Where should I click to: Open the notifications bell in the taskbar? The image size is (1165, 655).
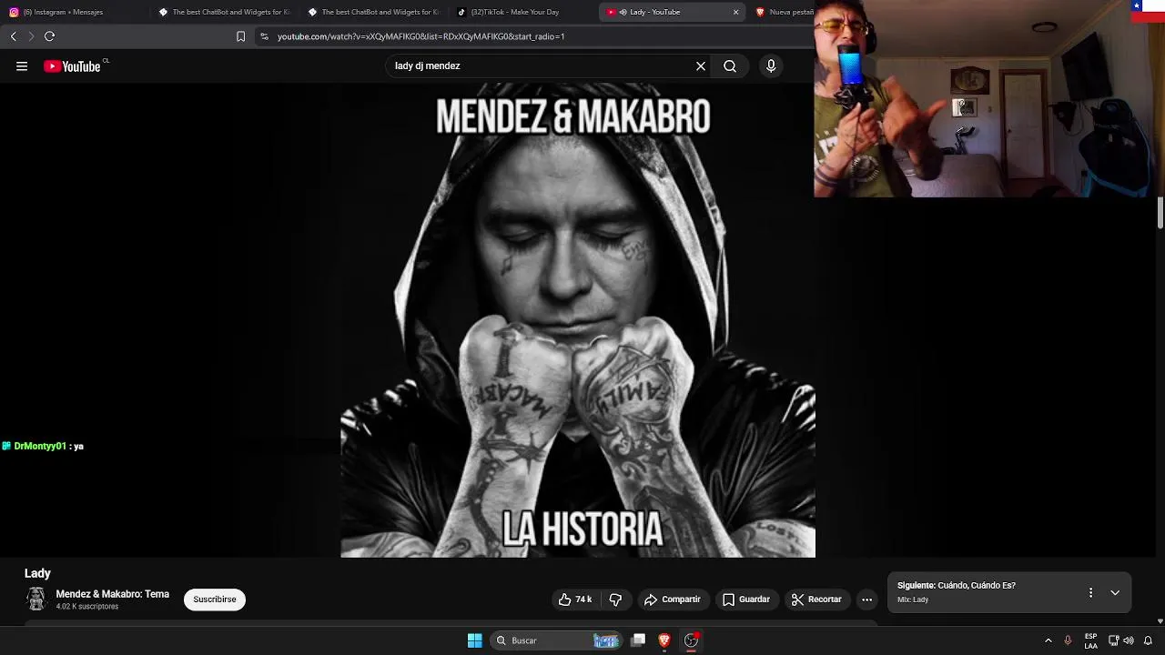tap(1148, 640)
